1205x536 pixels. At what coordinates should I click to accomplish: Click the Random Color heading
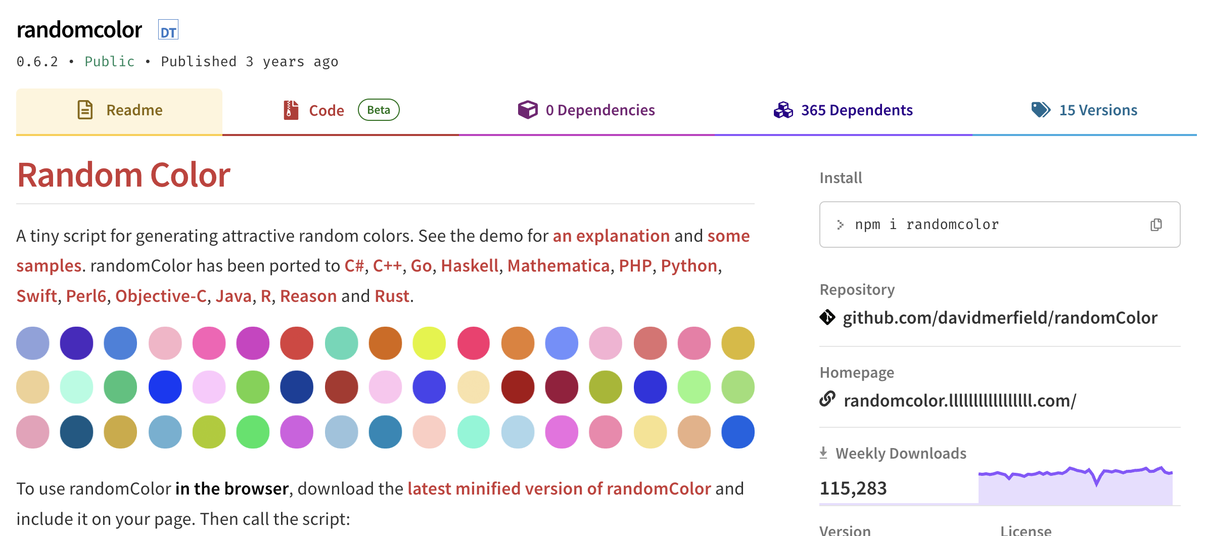123,175
